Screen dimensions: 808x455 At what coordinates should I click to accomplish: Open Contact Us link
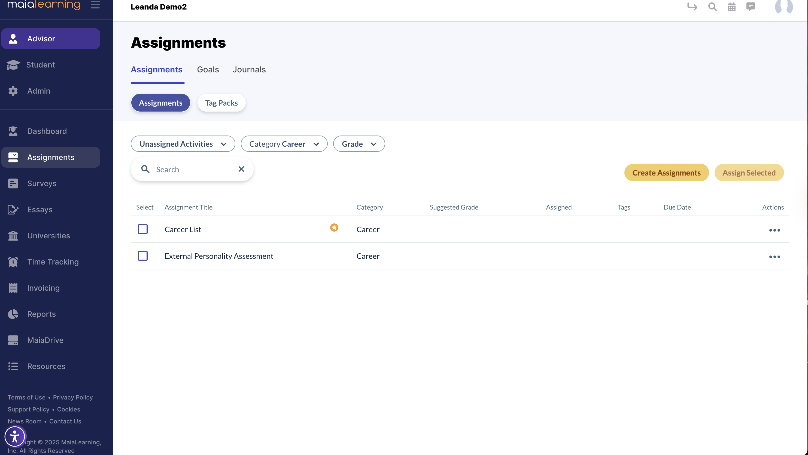point(65,421)
